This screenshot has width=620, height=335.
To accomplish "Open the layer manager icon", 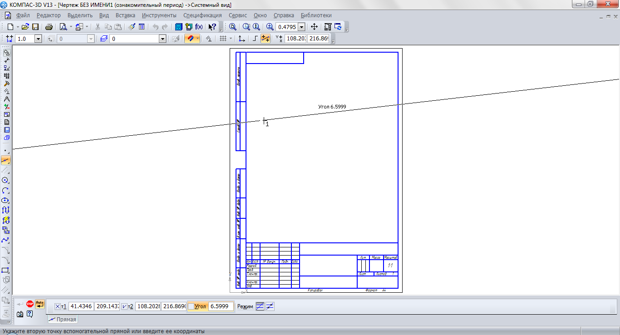I will point(104,39).
